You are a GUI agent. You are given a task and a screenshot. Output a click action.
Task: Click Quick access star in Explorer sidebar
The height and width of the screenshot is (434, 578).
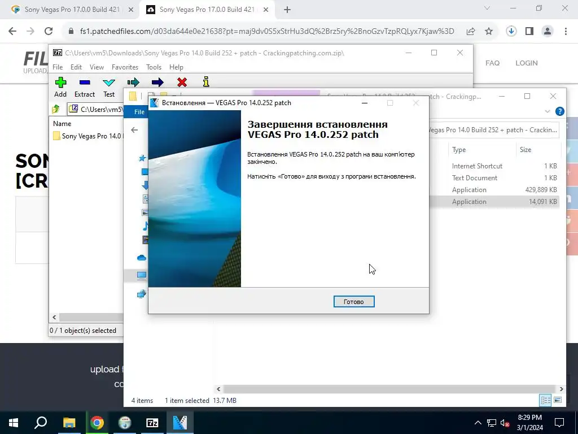(x=142, y=158)
